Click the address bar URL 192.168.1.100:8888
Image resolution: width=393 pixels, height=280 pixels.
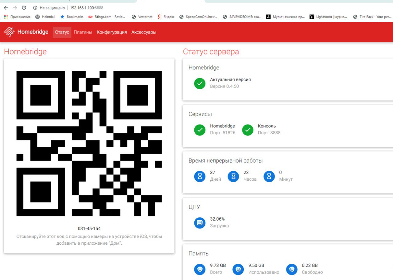coord(87,8)
